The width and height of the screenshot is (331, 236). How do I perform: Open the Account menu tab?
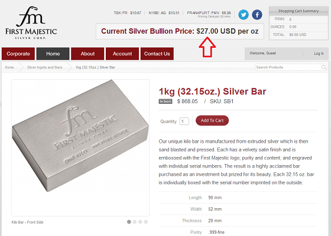click(x=122, y=54)
